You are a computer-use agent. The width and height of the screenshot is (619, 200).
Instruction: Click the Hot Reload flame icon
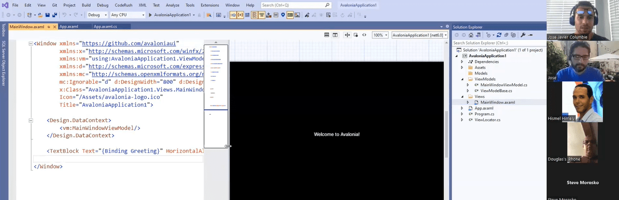click(199, 15)
